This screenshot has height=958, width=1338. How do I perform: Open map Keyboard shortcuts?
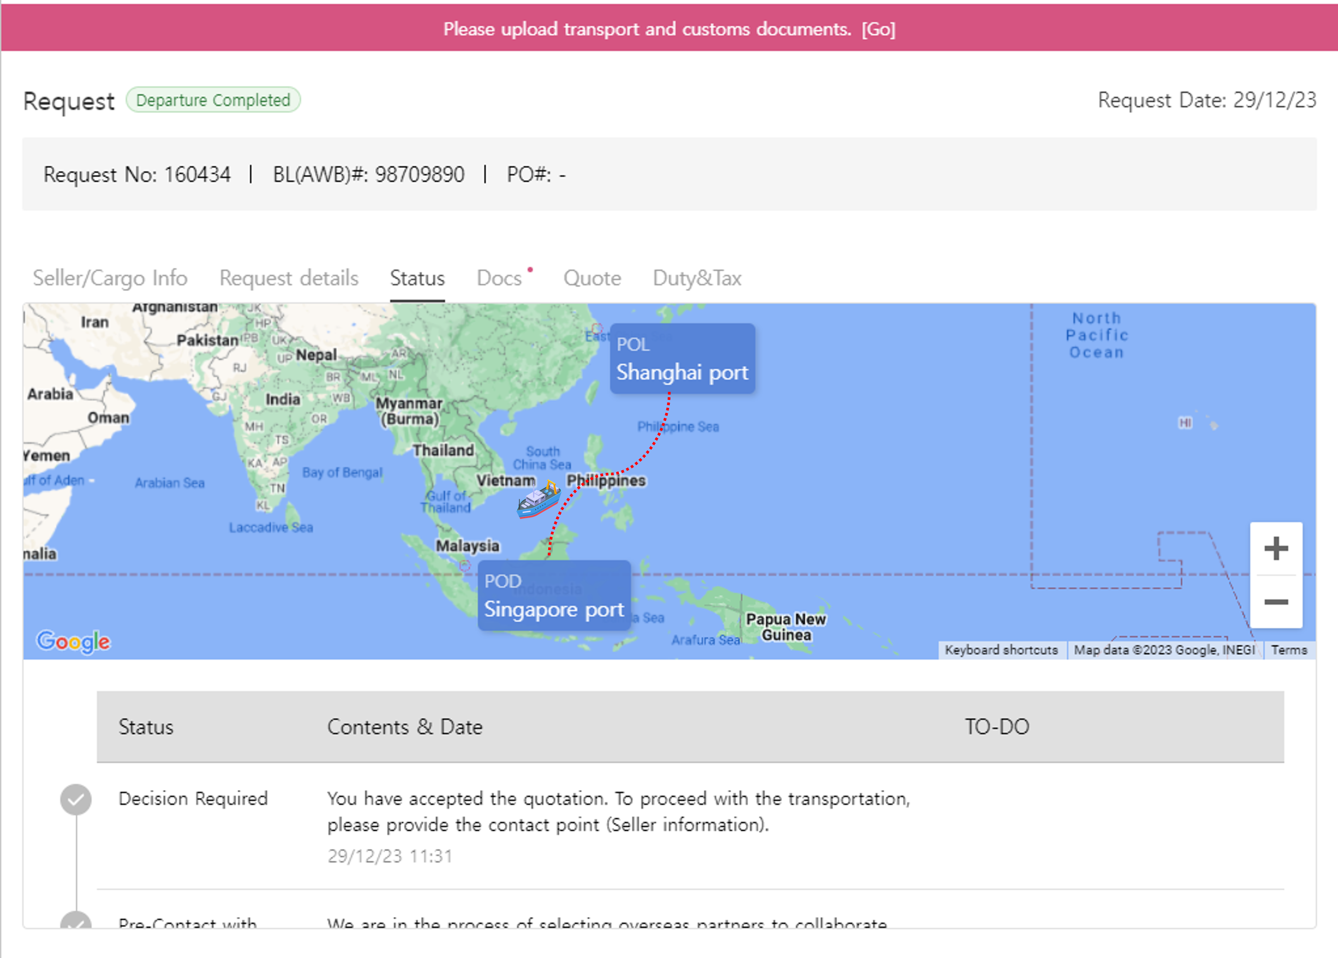point(1001,650)
